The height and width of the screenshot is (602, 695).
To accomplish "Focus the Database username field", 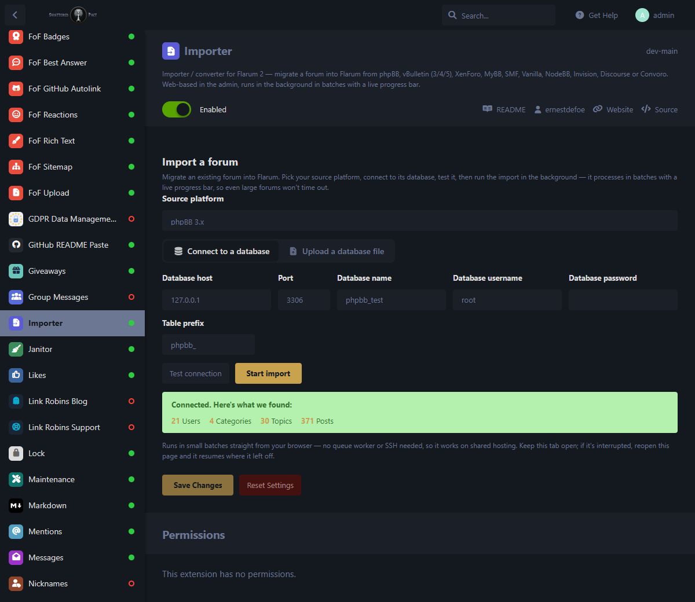I will tap(507, 300).
